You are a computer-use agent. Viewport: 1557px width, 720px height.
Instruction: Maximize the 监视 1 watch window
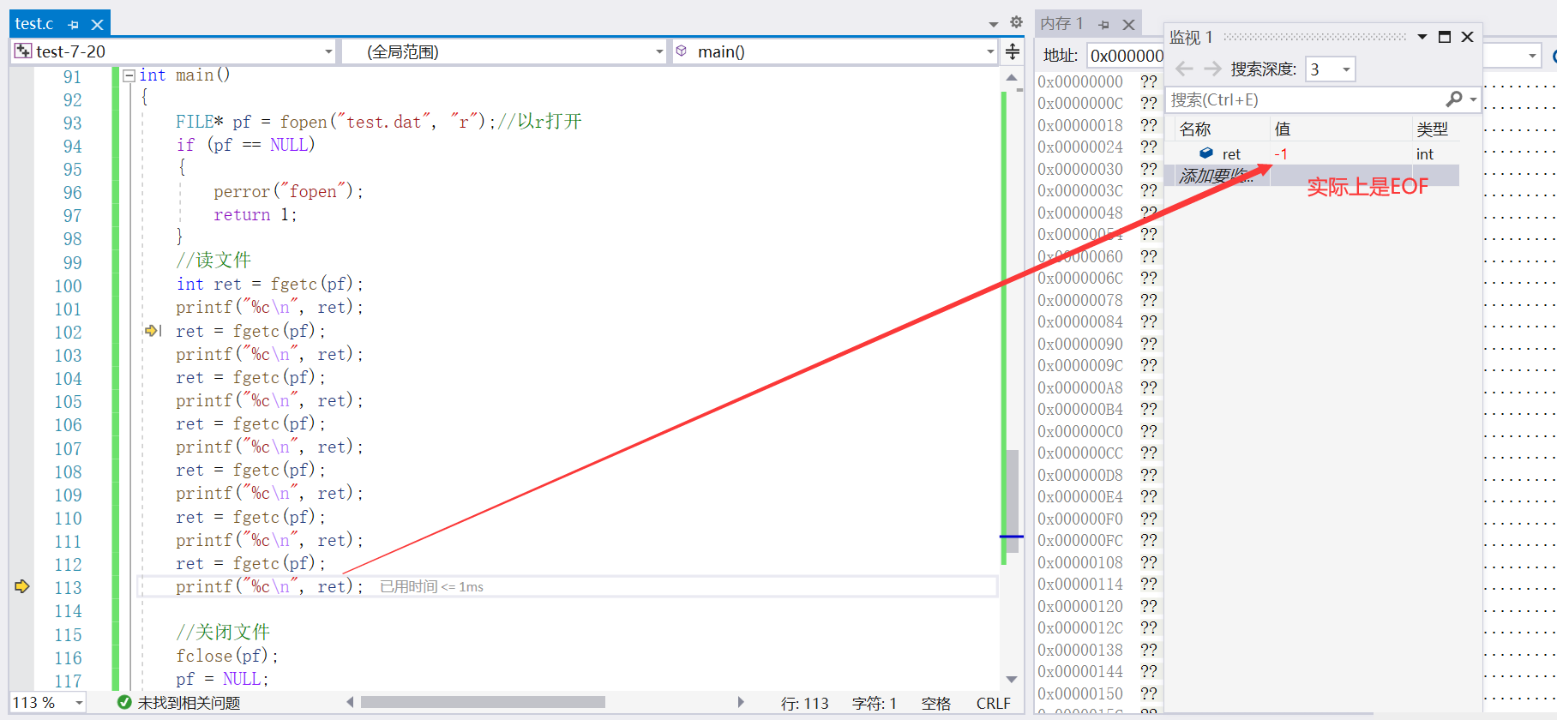pos(1445,37)
